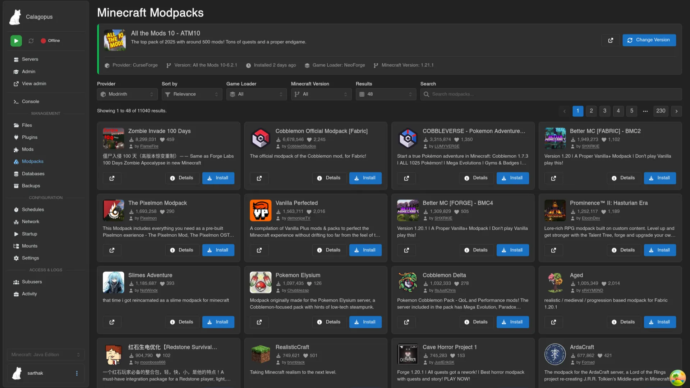Click the green start server play button

click(16, 41)
